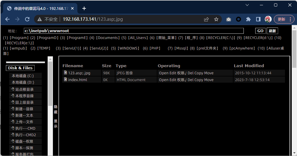Click the path address input field
The height and width of the screenshot is (156, 297).
point(134,31)
